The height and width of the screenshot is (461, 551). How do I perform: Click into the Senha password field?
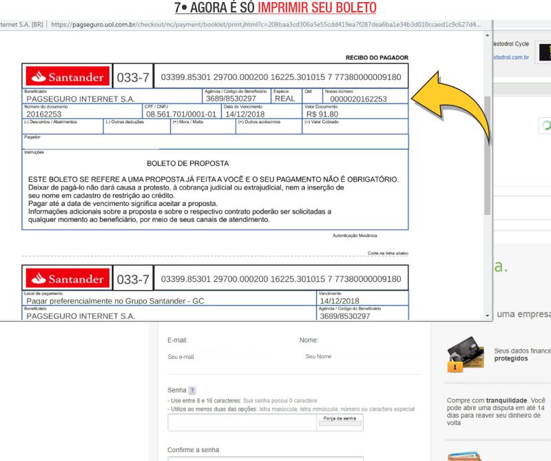point(241,422)
